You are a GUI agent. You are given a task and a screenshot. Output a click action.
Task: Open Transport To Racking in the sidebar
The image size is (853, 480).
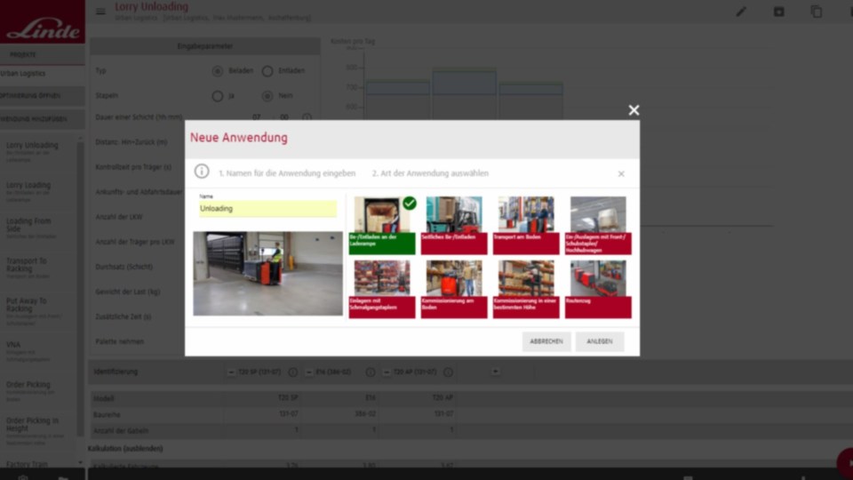click(x=39, y=268)
